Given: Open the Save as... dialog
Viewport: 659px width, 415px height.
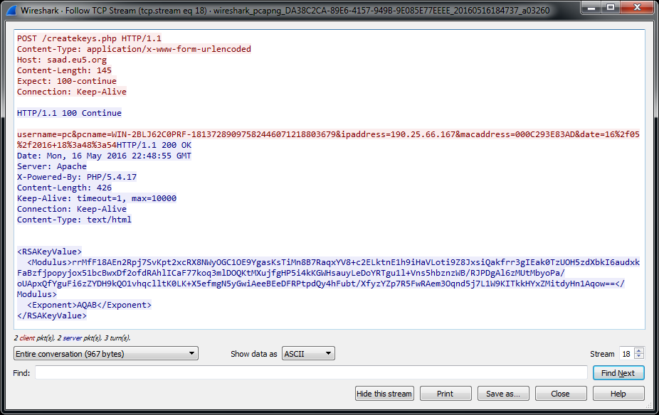Looking at the screenshot, I should (x=503, y=394).
